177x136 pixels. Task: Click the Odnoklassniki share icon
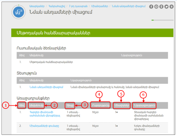tap(161, 7)
